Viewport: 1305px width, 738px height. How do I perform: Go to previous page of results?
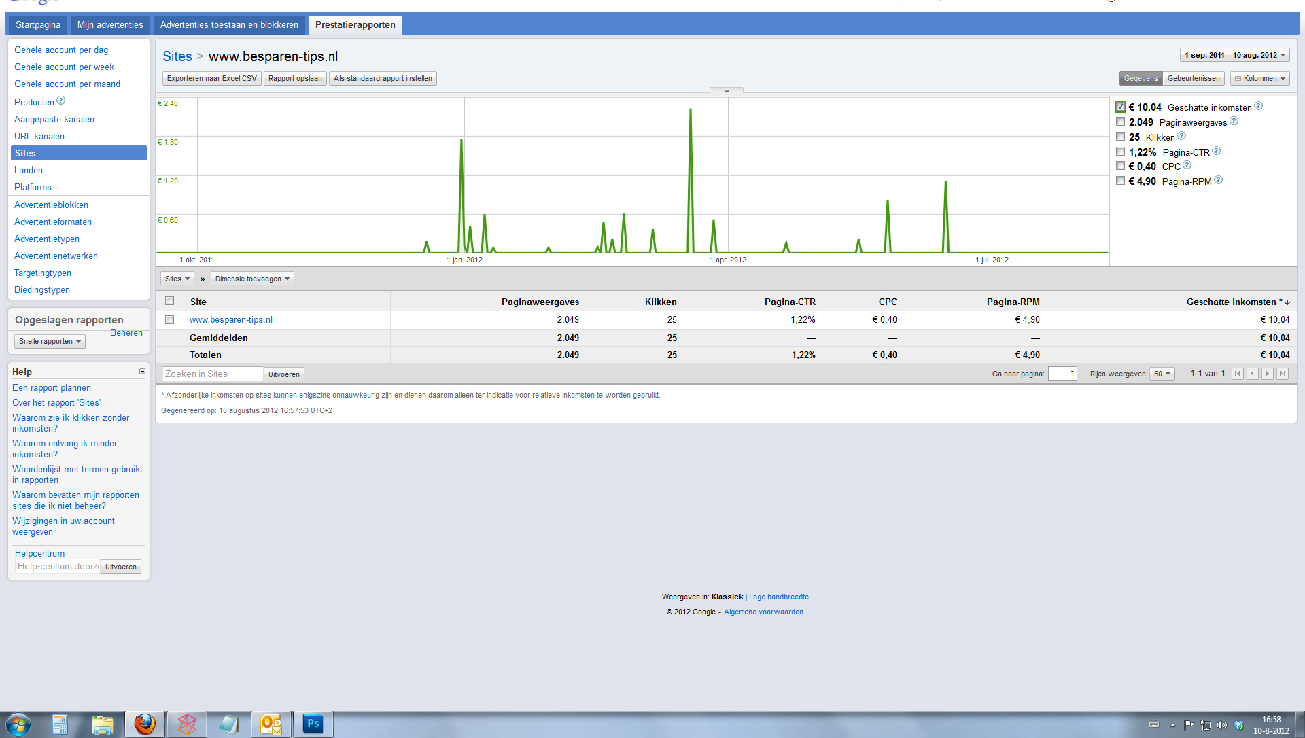pos(1253,374)
